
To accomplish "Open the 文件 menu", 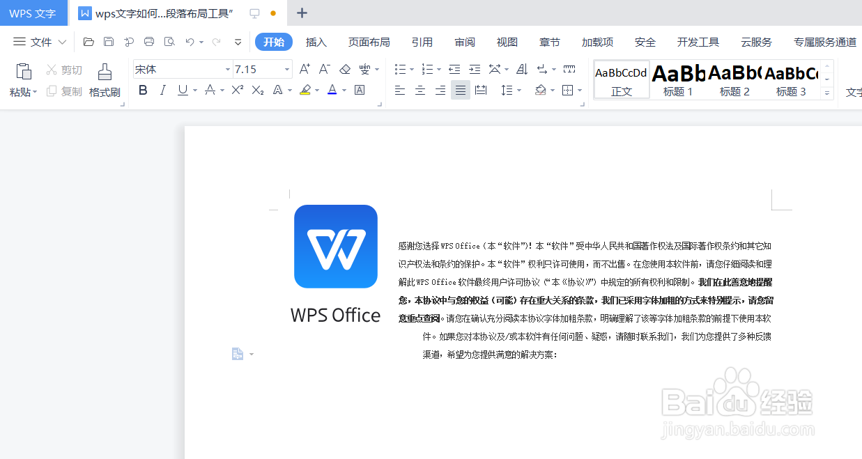I will tap(40, 42).
